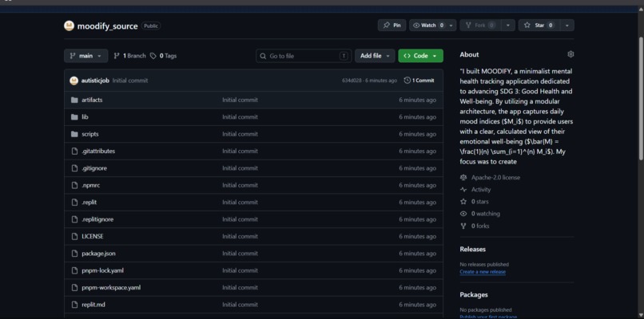Viewport: 644px width, 319px height.
Task: Click the artifacts folder icon
Action: pyautogui.click(x=74, y=100)
